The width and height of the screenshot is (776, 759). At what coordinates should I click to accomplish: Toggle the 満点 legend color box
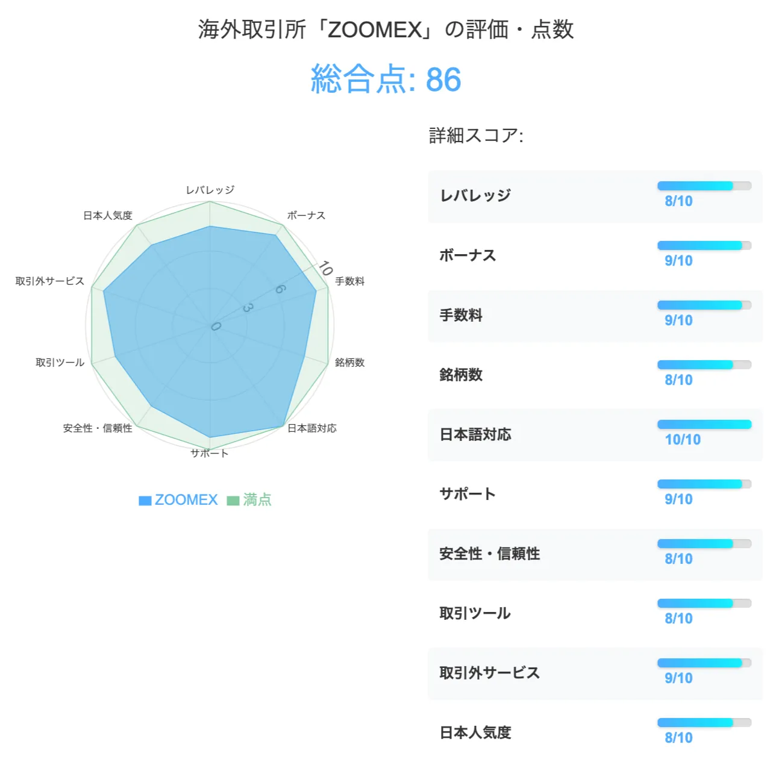(x=233, y=501)
